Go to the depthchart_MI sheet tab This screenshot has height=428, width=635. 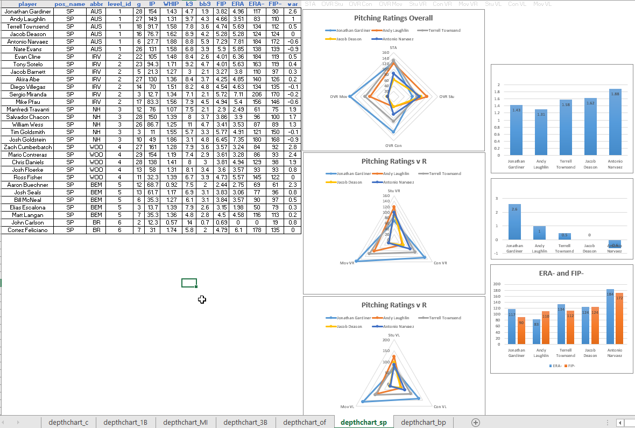pos(185,423)
